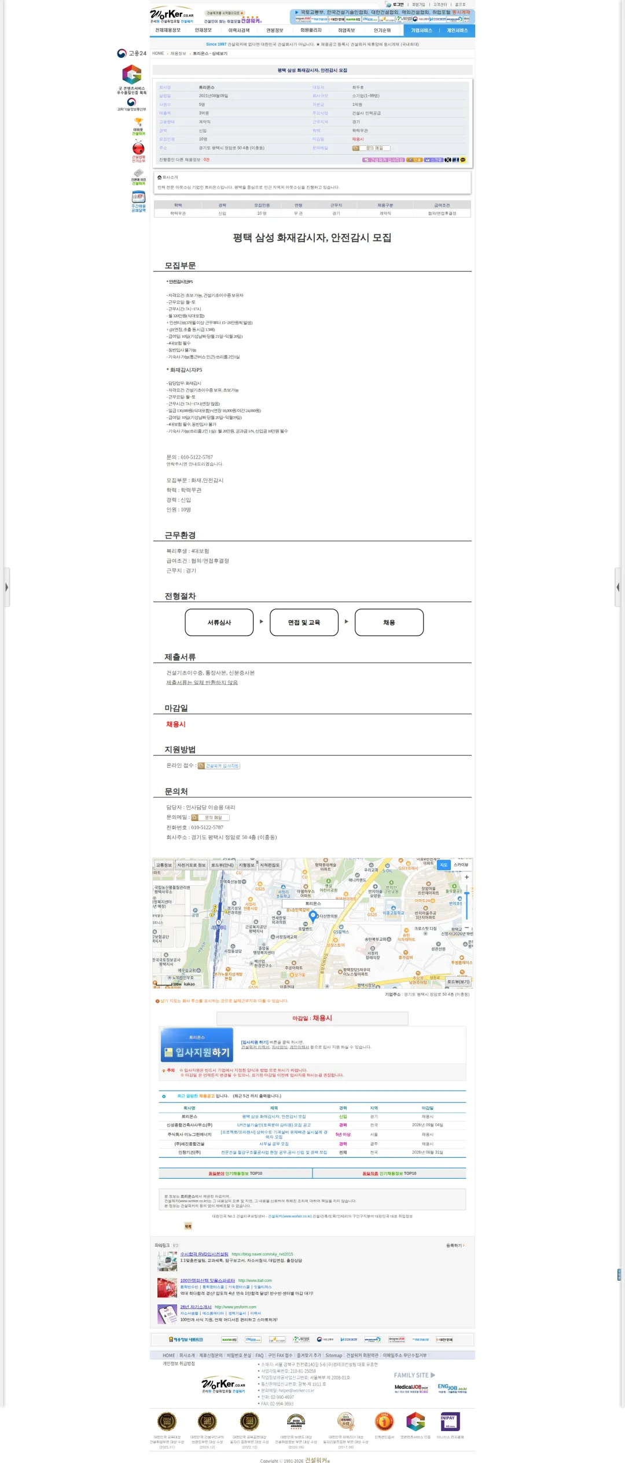Switch to the 개인서비스 tab
This screenshot has width=625, height=1463.
tap(457, 31)
